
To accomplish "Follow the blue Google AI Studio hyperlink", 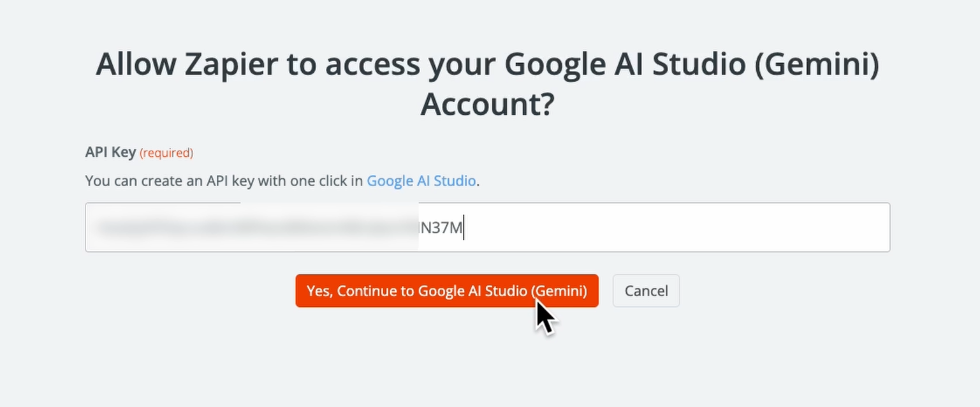I will 420,181.
